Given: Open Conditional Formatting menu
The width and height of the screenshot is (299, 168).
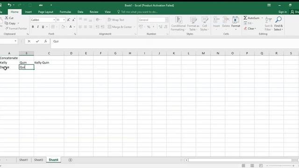Looking at the screenshot, I should click(178, 24).
